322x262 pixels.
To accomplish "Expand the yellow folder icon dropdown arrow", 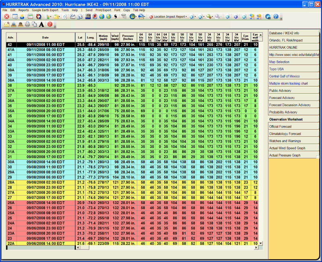I will coord(60,17).
